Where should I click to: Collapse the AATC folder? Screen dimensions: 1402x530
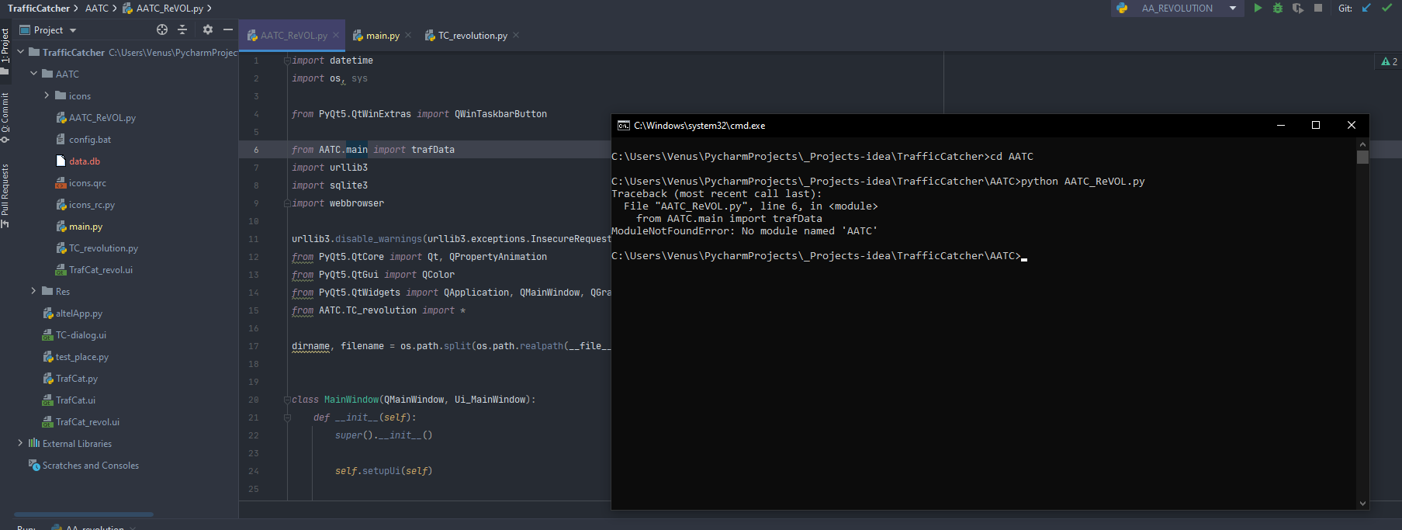33,74
